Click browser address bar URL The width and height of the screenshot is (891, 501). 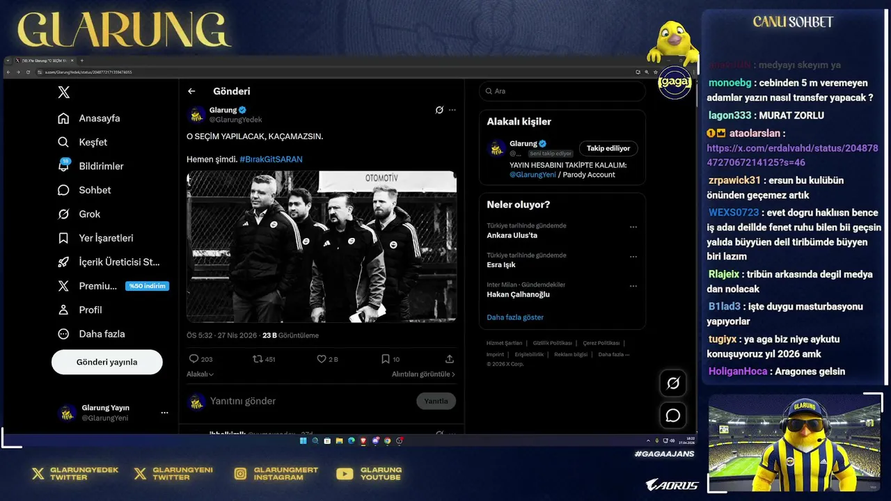coord(88,72)
